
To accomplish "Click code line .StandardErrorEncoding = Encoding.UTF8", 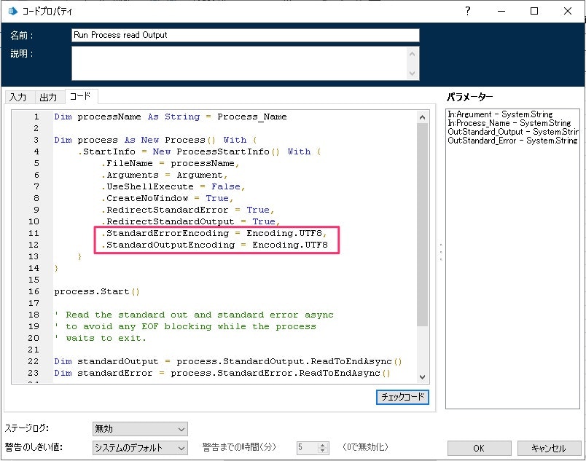I will [x=214, y=233].
